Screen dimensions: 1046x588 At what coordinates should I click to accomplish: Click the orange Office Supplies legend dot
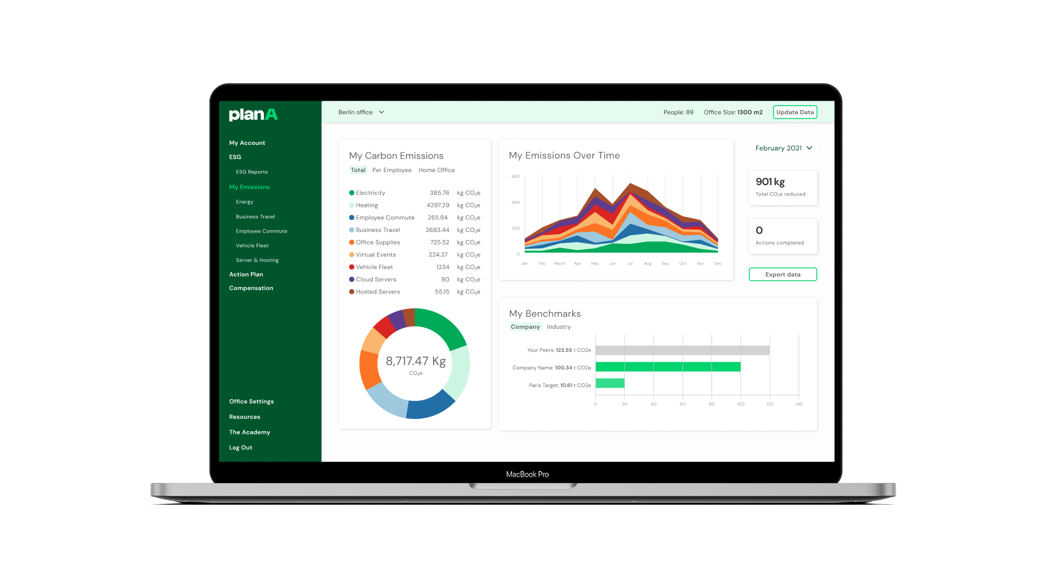351,242
